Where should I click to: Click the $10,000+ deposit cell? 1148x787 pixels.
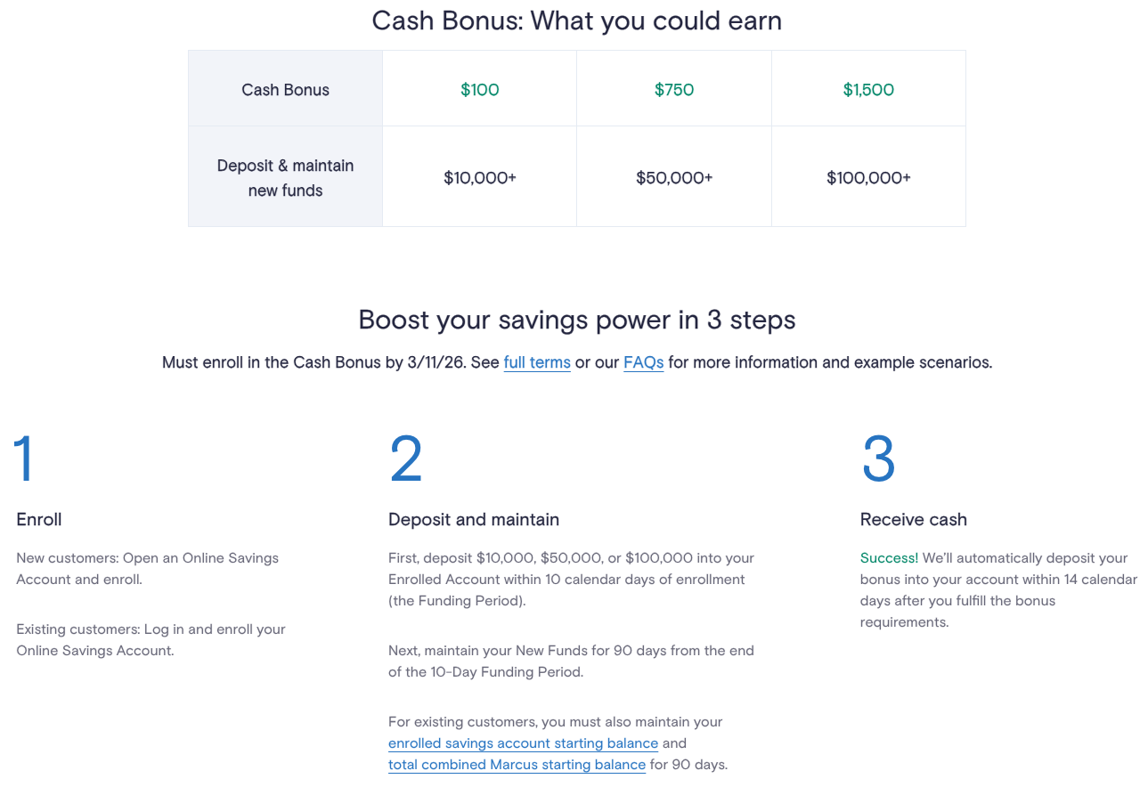point(479,177)
